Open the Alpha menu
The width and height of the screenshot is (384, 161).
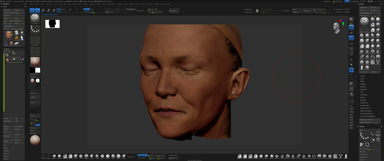click(32, 4)
